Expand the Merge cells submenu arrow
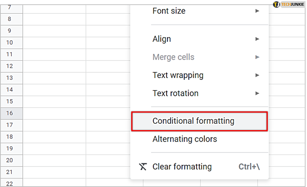The width and height of the screenshot is (307, 187). pyautogui.click(x=257, y=57)
